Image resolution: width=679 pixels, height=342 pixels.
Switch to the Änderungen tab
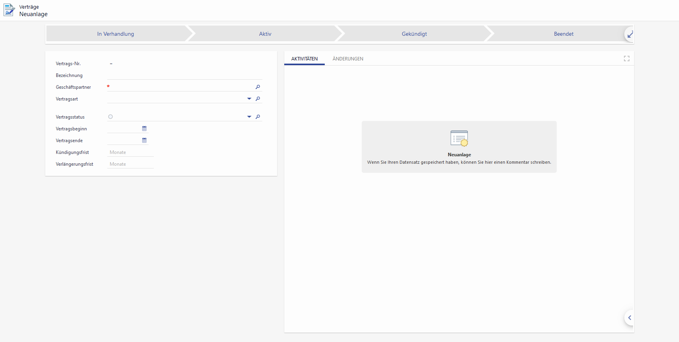(x=348, y=59)
